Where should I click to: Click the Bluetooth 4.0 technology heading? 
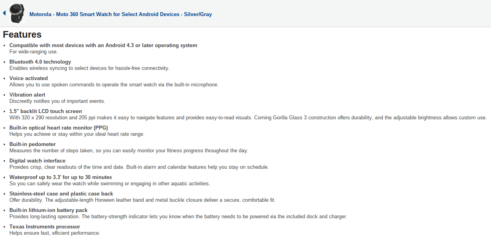pos(40,62)
